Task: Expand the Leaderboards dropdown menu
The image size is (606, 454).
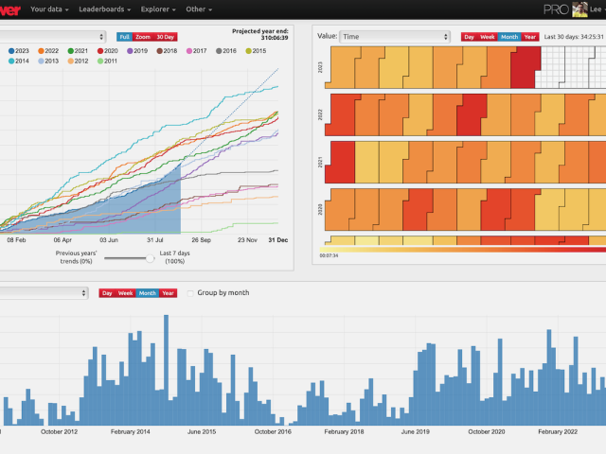Action: pos(106,9)
